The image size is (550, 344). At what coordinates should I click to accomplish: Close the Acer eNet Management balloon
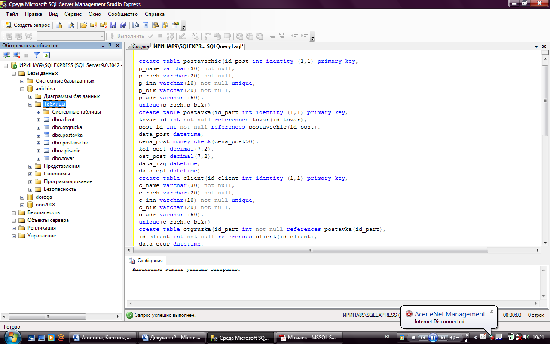pyautogui.click(x=492, y=311)
